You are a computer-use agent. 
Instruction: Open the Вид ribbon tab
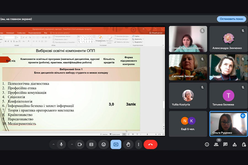[x=45, y=33]
